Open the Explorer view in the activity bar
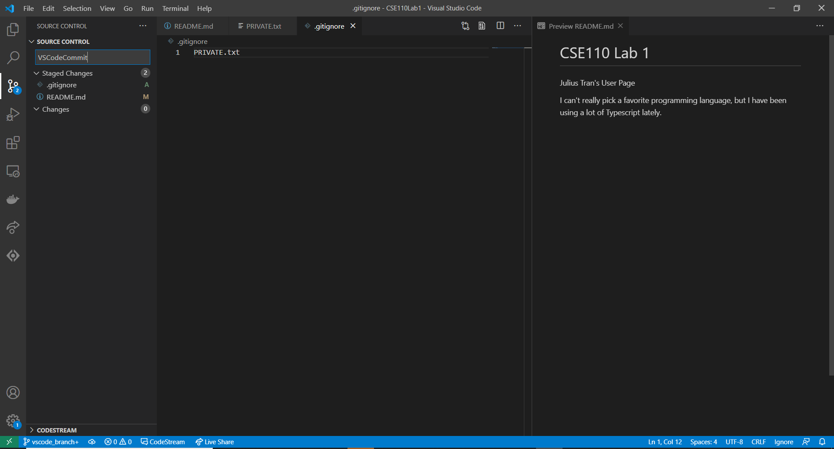 [13, 29]
